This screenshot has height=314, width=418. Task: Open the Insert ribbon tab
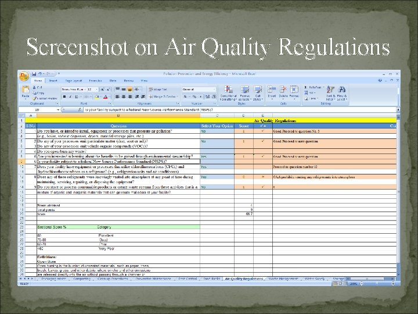[53, 81]
